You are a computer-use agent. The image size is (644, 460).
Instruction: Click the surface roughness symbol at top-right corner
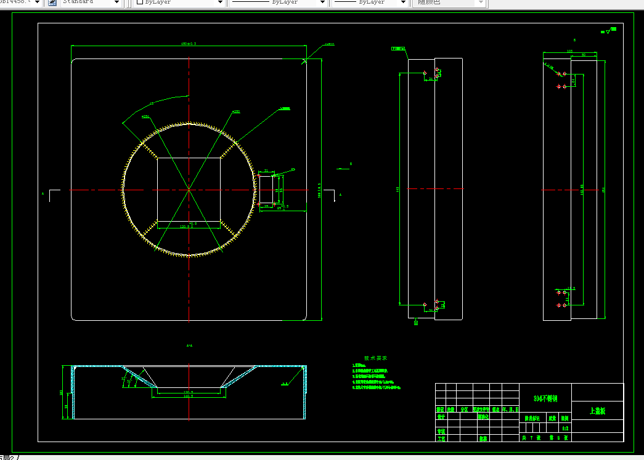pyautogui.click(x=608, y=30)
